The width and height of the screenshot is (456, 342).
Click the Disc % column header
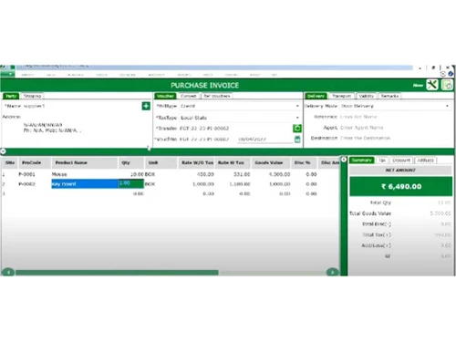[304, 162]
